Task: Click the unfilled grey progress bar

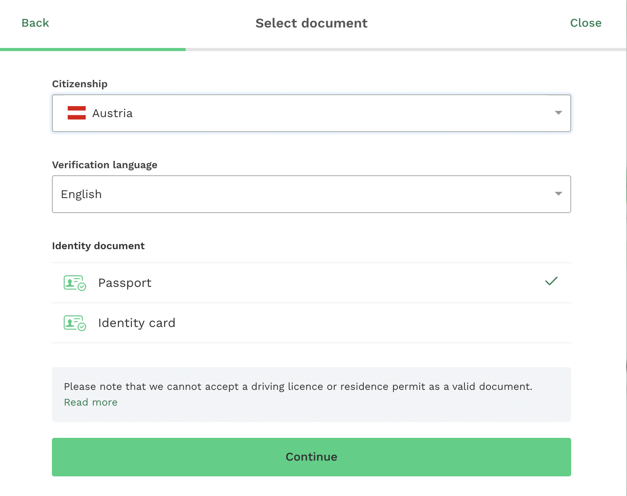Action: [406, 50]
